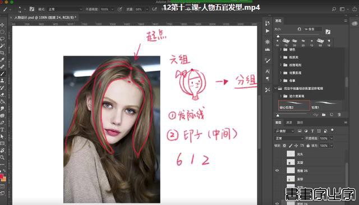Viewport: 359px width, 205px height.
Task: Open the flow dropdown in options bar
Action: click(x=147, y=10)
